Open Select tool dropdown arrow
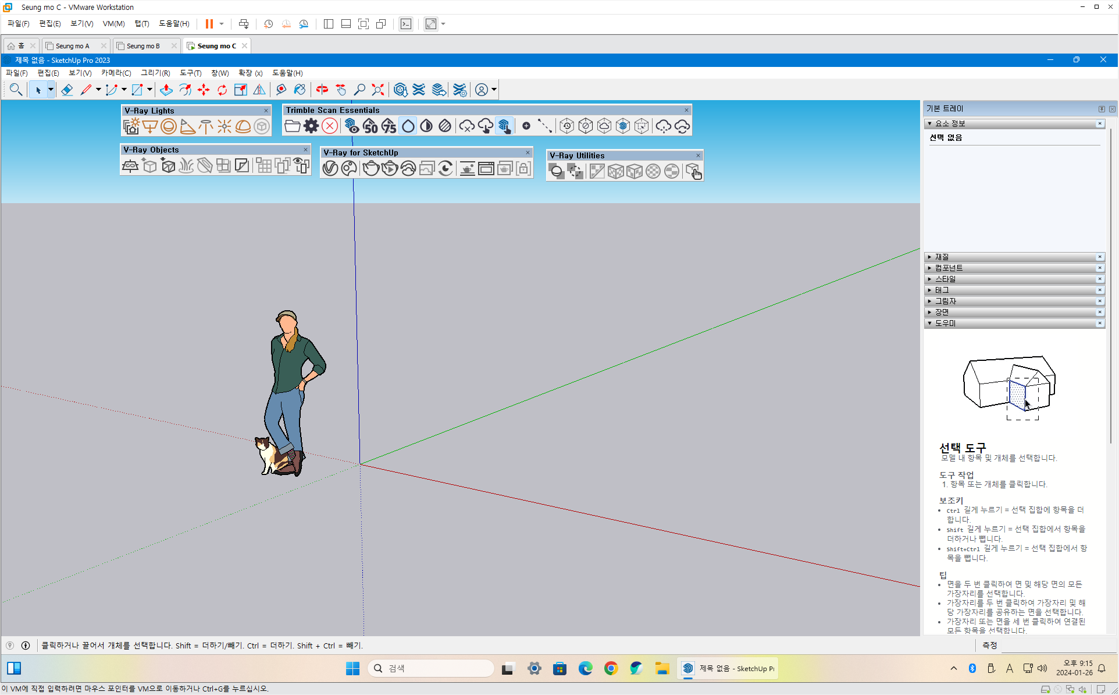The height and width of the screenshot is (695, 1119). [51, 90]
